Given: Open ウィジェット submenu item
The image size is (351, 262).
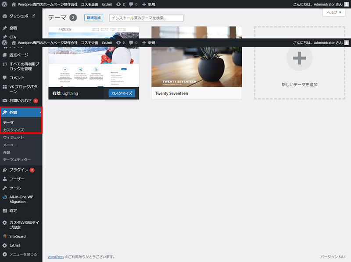Looking at the screenshot, I should pos(13,137).
